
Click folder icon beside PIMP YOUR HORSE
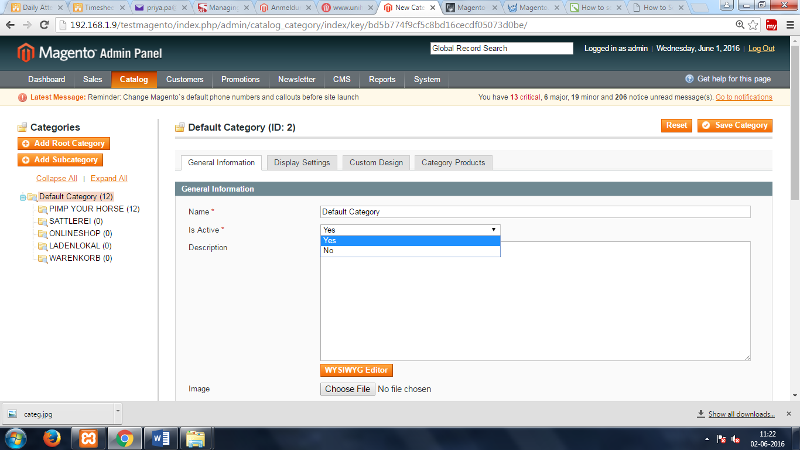pyautogui.click(x=42, y=209)
